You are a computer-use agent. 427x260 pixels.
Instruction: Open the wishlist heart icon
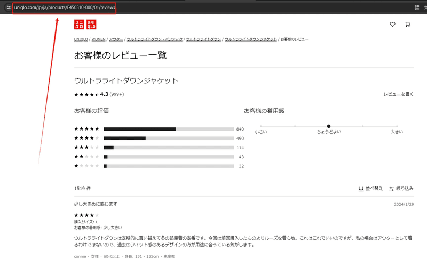click(x=392, y=25)
